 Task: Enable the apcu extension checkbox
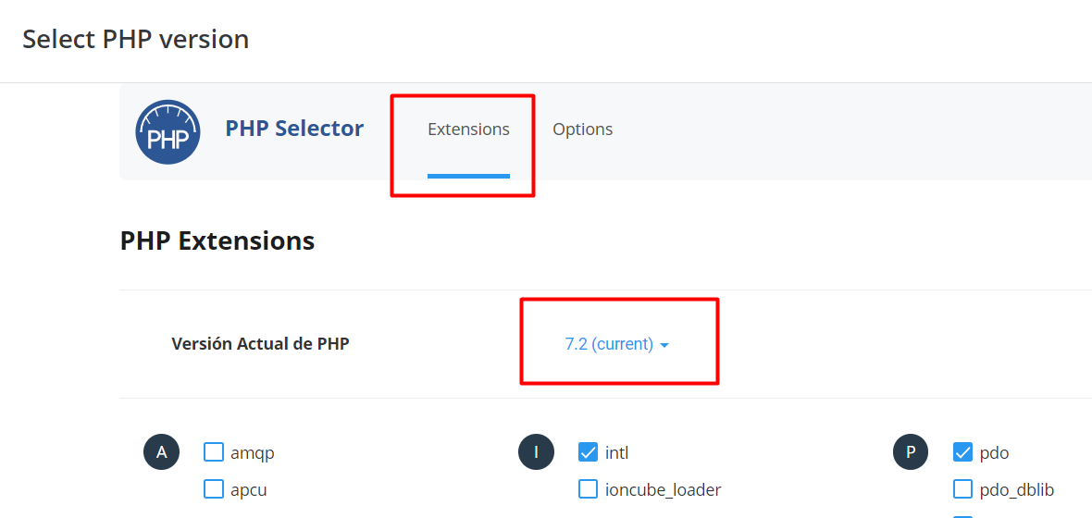coord(214,489)
